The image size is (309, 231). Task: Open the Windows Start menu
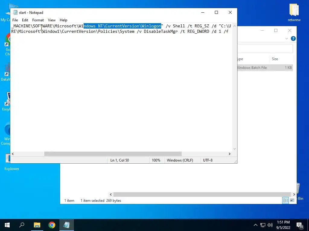(7, 225)
